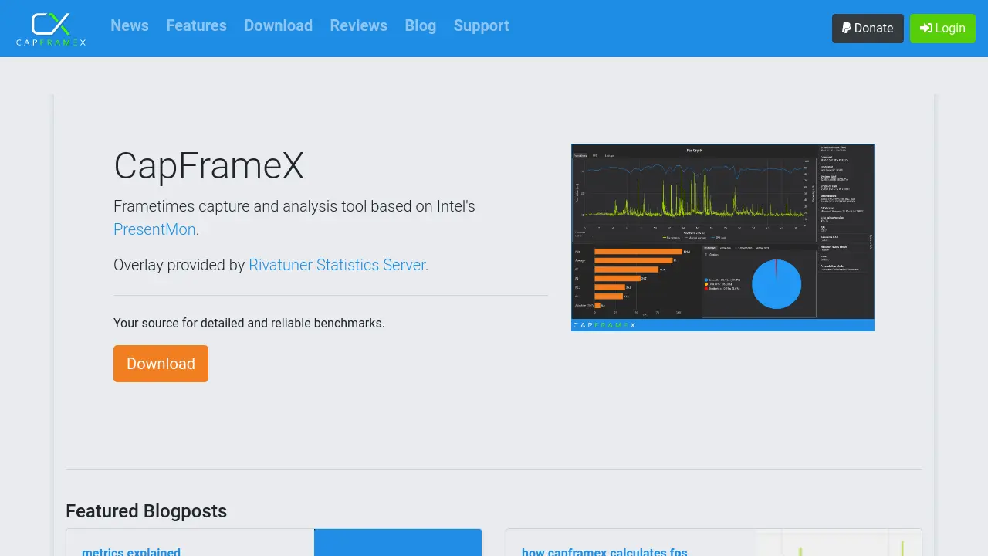Click the green Login button

(x=942, y=29)
